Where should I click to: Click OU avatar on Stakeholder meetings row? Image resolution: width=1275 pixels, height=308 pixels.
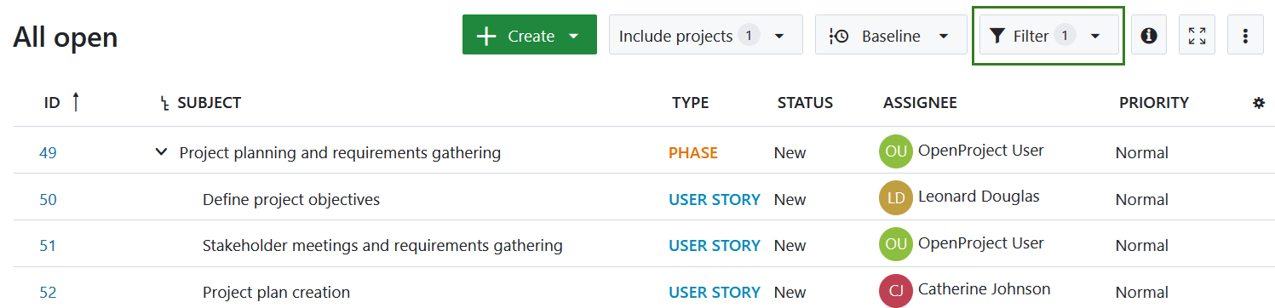coord(896,244)
